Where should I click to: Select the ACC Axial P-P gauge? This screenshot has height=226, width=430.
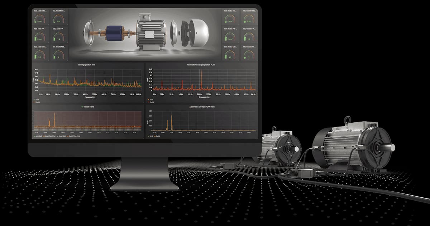(x=40, y=36)
